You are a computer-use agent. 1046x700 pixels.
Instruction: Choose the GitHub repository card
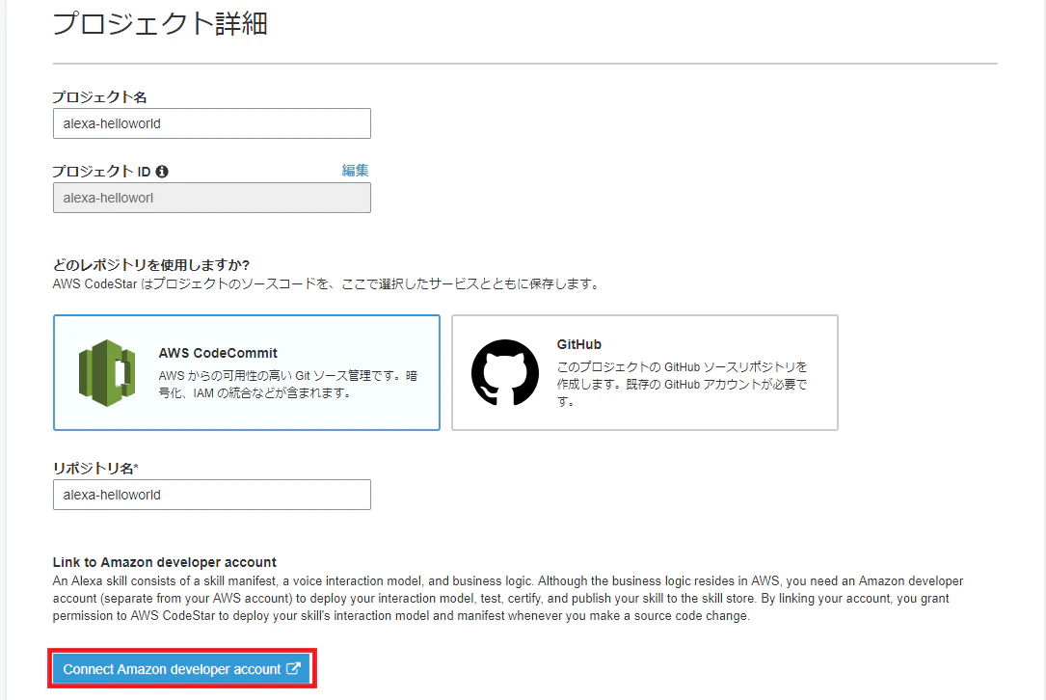click(644, 372)
